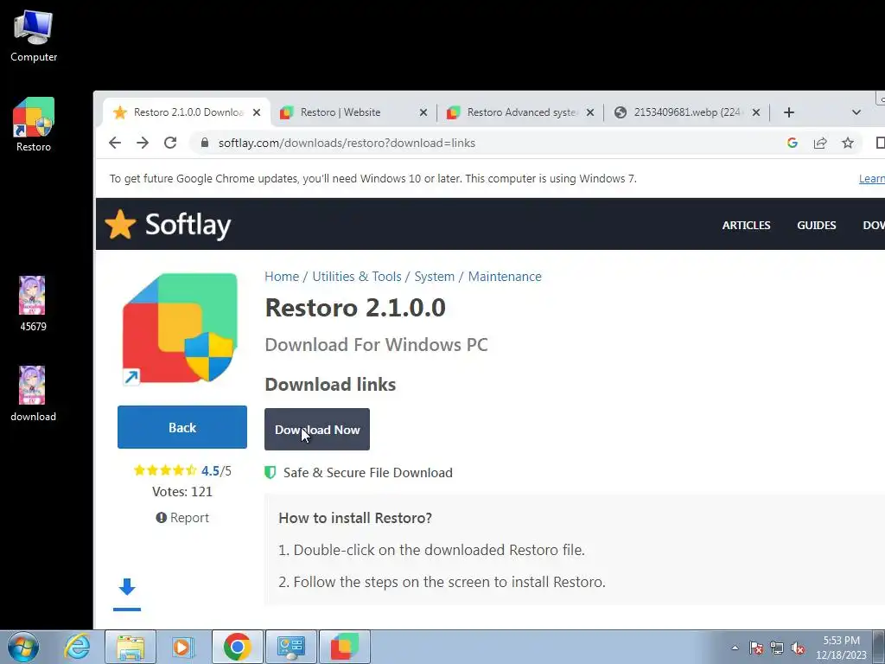Open Windows Explorer folder in taskbar

[x=131, y=647]
